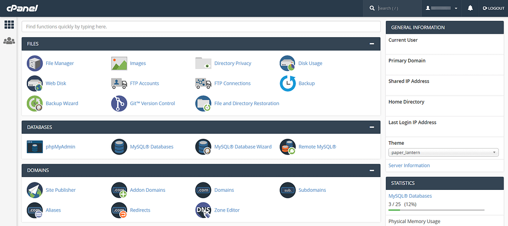508x226 pixels.
Task: Click the User Manager people icon in sidebar
Action: 9,41
